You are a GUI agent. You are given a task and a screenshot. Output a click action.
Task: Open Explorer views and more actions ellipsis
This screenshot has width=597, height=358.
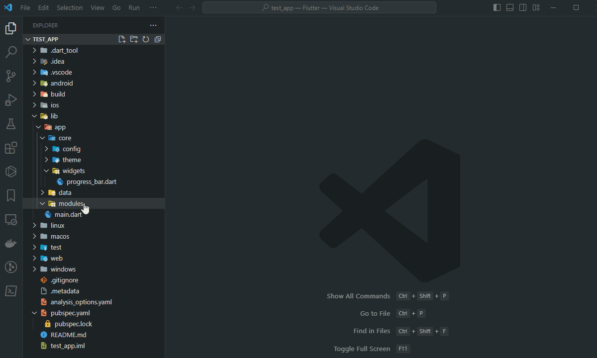(x=153, y=25)
